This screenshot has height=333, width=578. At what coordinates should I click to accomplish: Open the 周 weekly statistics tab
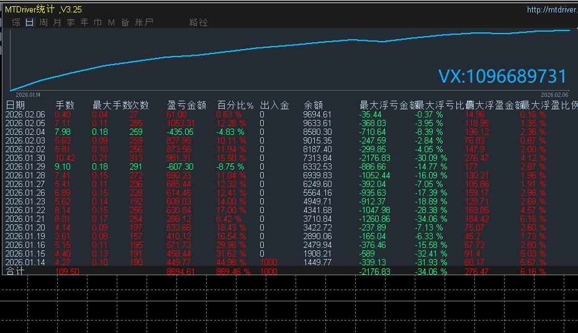point(43,22)
